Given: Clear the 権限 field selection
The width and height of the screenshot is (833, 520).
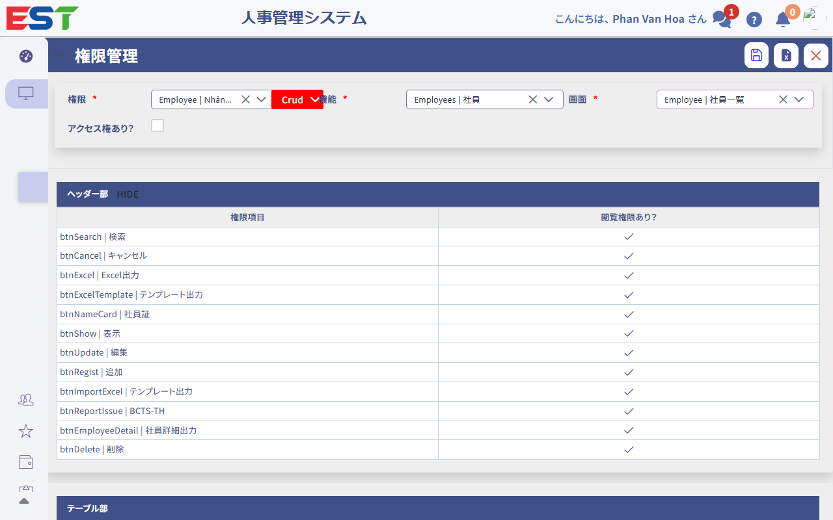Looking at the screenshot, I should [x=245, y=99].
